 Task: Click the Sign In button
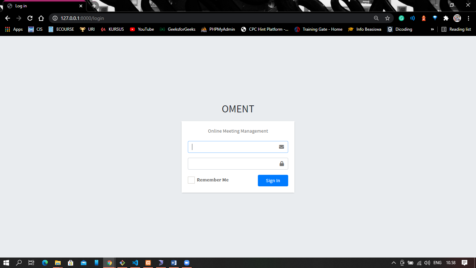pyautogui.click(x=273, y=180)
